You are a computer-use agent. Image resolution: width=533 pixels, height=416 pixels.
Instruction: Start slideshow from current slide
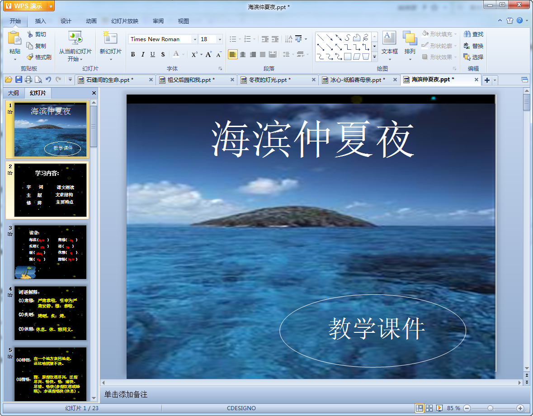pos(75,46)
